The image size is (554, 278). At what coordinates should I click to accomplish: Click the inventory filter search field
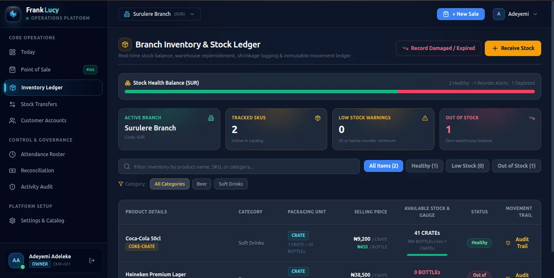(x=239, y=167)
